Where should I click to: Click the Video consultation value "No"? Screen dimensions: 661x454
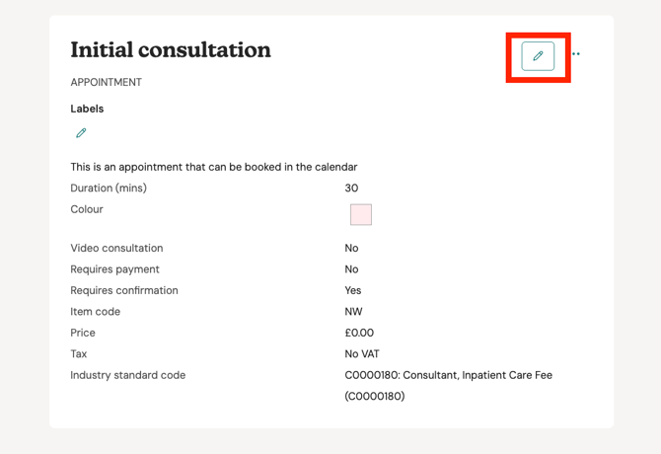coord(351,248)
